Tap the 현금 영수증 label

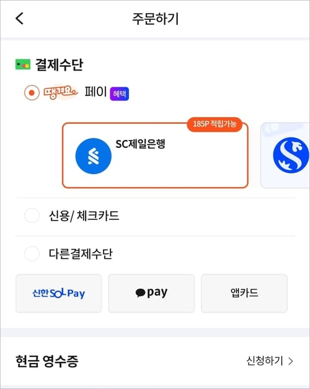[x=47, y=361]
